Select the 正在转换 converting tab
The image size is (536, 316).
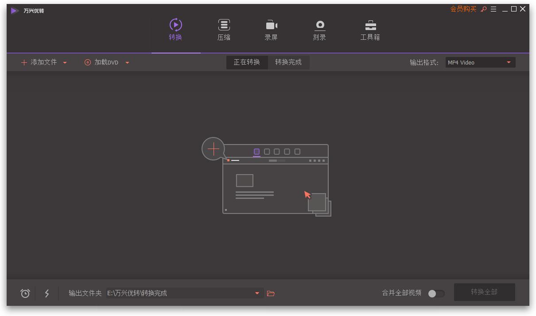coord(247,62)
